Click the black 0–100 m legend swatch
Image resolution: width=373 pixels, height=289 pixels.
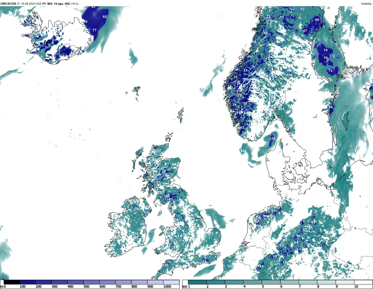point(12,282)
